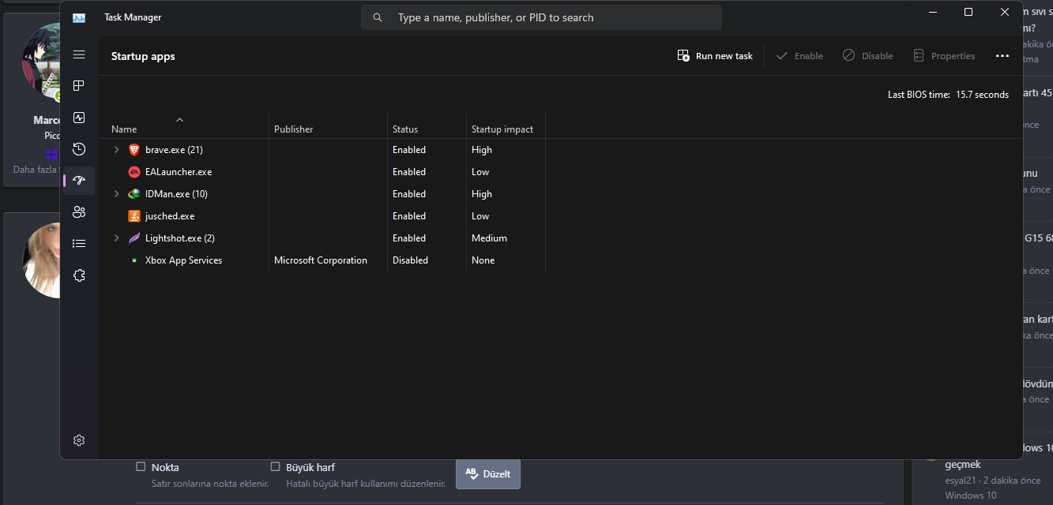Open the Users page icon
This screenshot has width=1053, height=505.
[79, 211]
